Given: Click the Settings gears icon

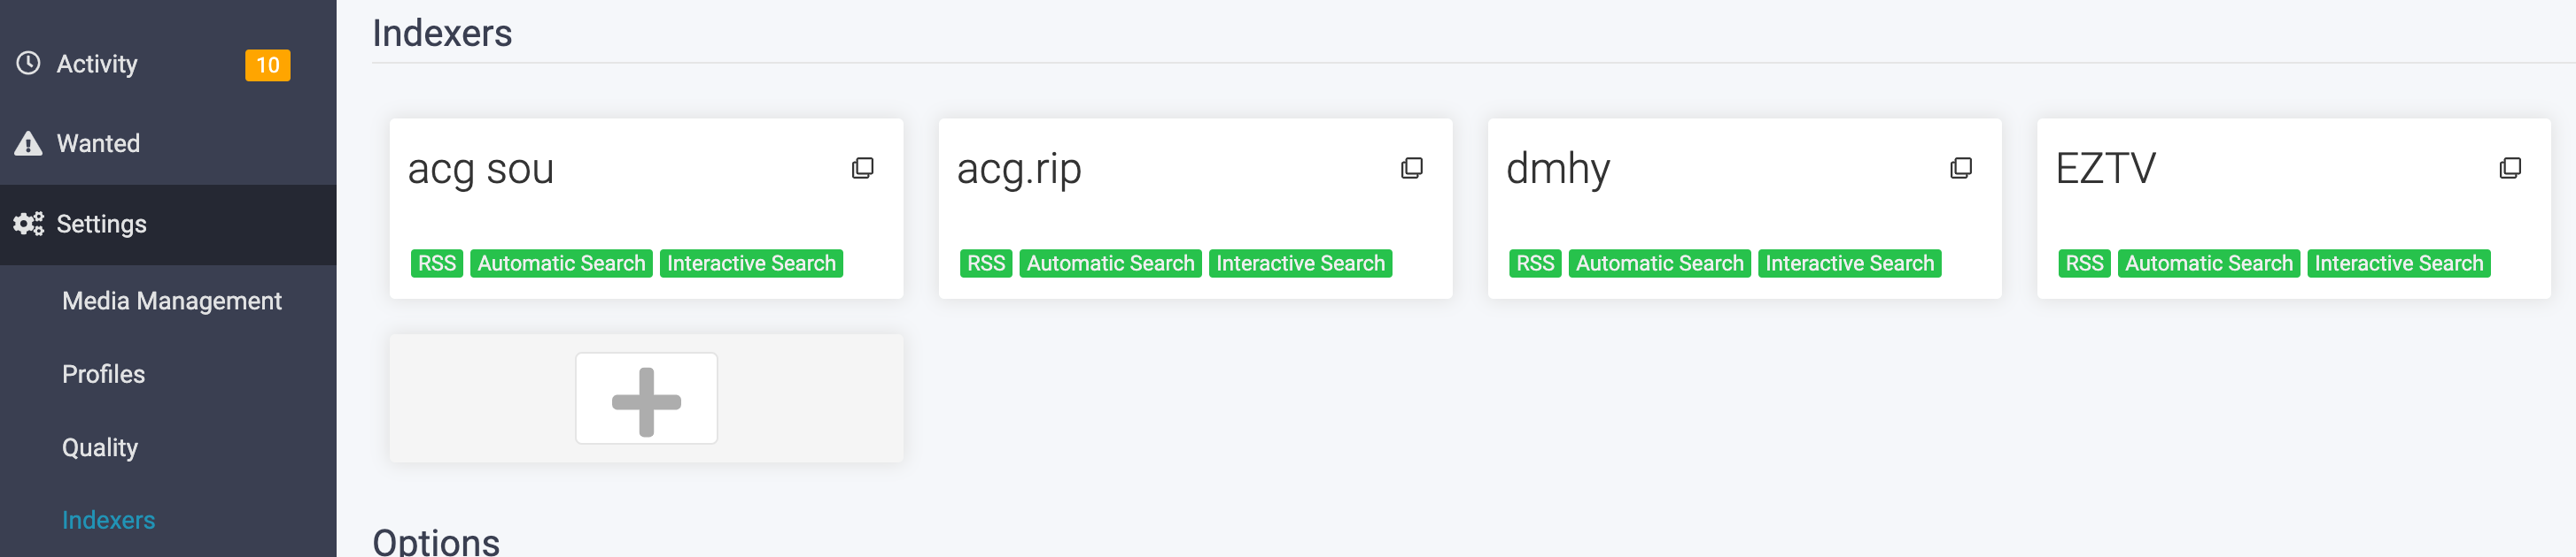Looking at the screenshot, I should coord(28,224).
